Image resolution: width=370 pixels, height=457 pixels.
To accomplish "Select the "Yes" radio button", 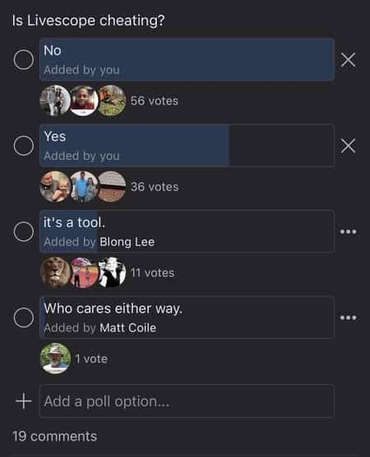I will point(24,146).
